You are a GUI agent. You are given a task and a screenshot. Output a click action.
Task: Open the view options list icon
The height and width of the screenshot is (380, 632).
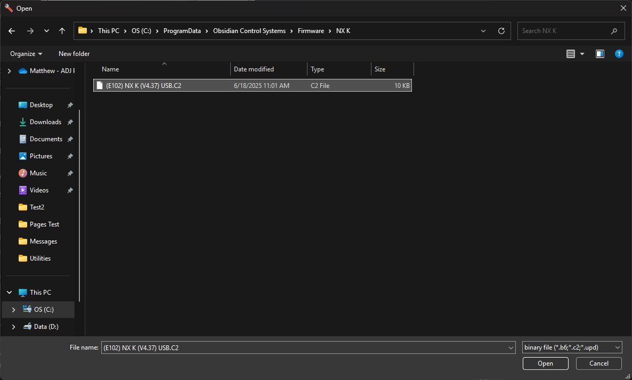point(571,54)
